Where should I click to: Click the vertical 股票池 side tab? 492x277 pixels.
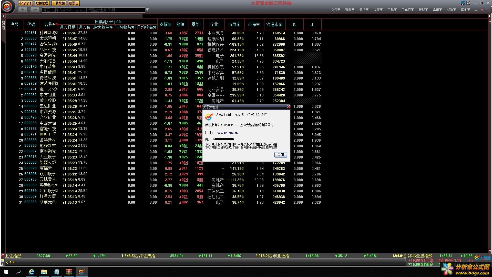click(x=3, y=25)
